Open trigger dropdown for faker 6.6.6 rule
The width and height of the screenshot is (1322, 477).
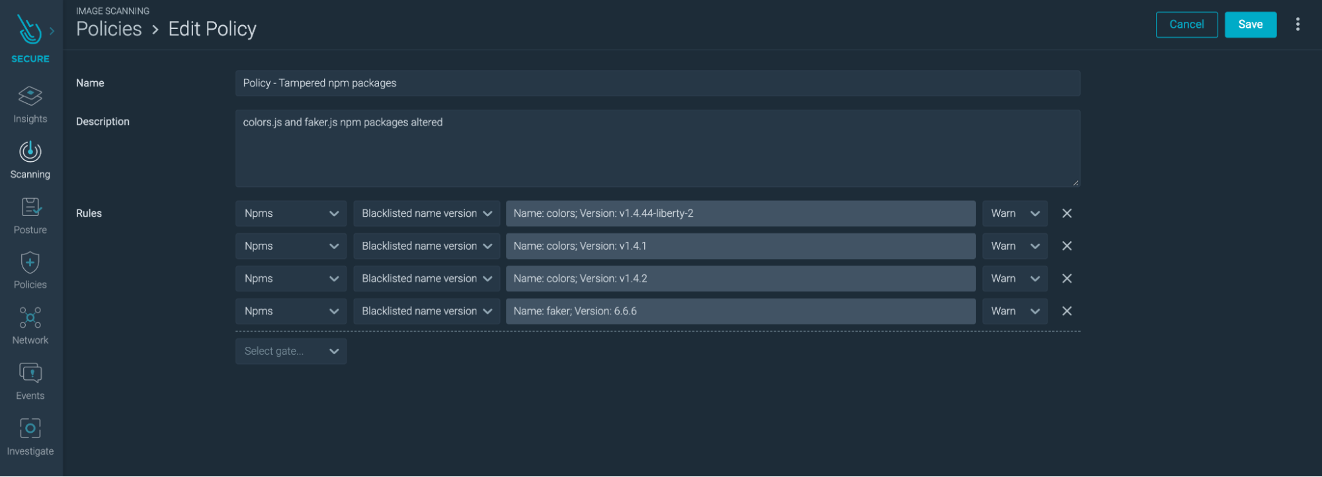[427, 311]
